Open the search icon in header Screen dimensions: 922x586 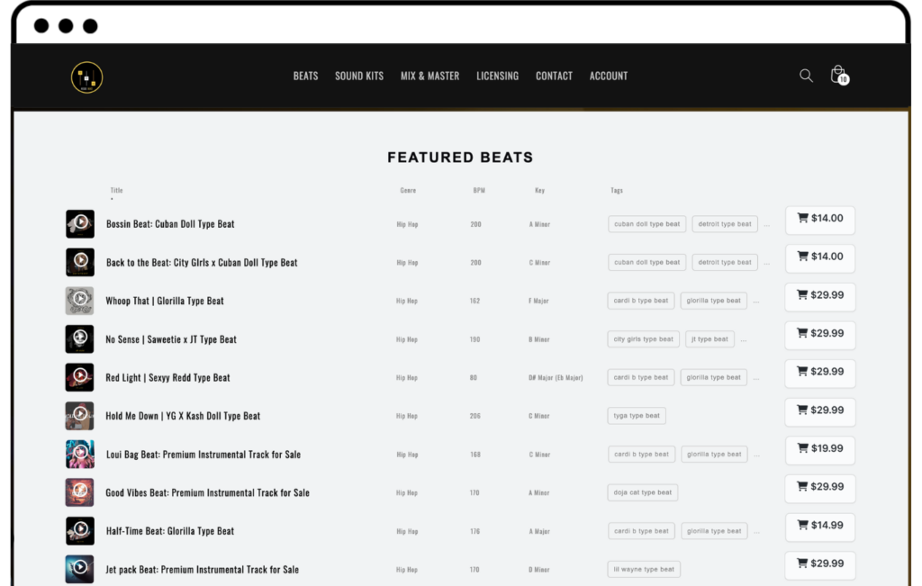806,76
